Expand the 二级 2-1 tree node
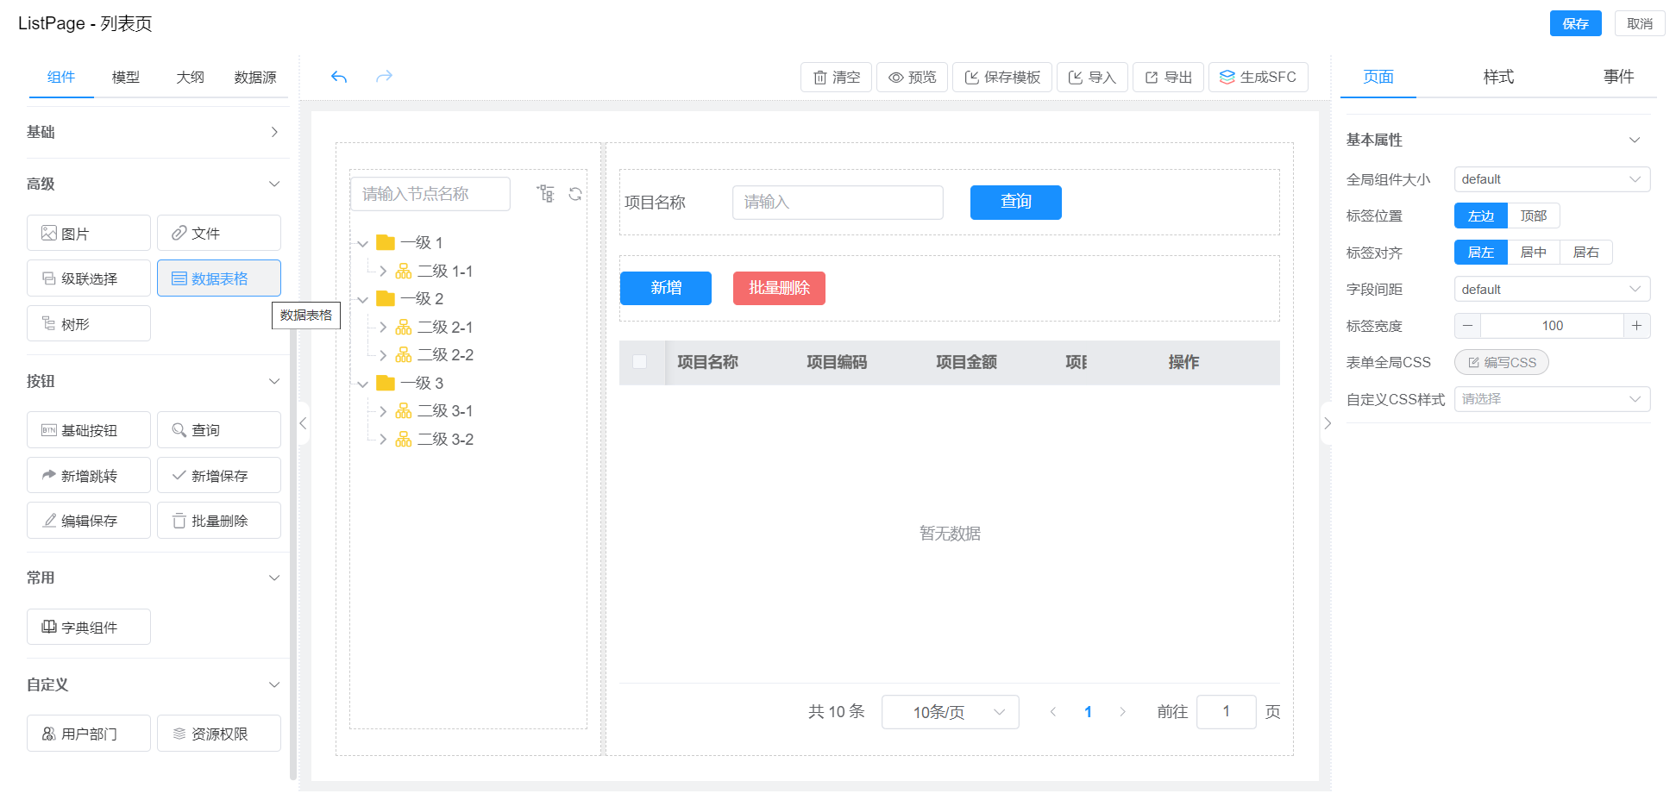Screen dimensions: 1676x806 383,327
